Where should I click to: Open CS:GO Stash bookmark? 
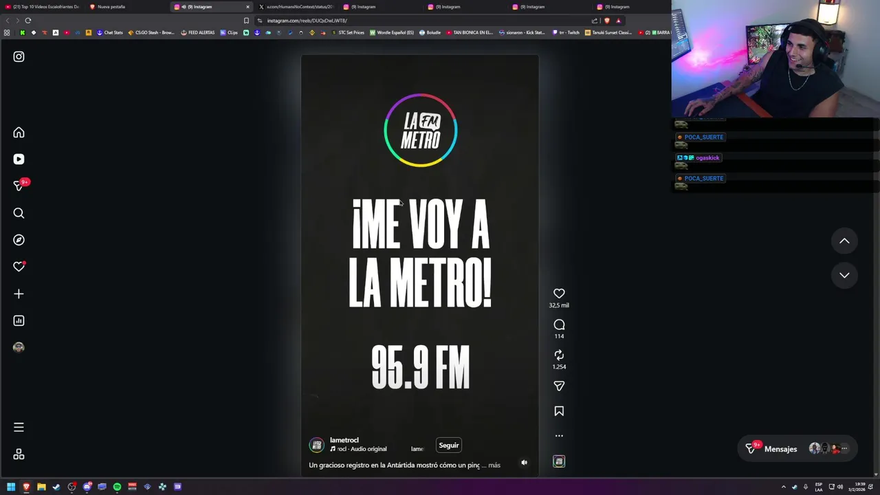tap(151, 32)
